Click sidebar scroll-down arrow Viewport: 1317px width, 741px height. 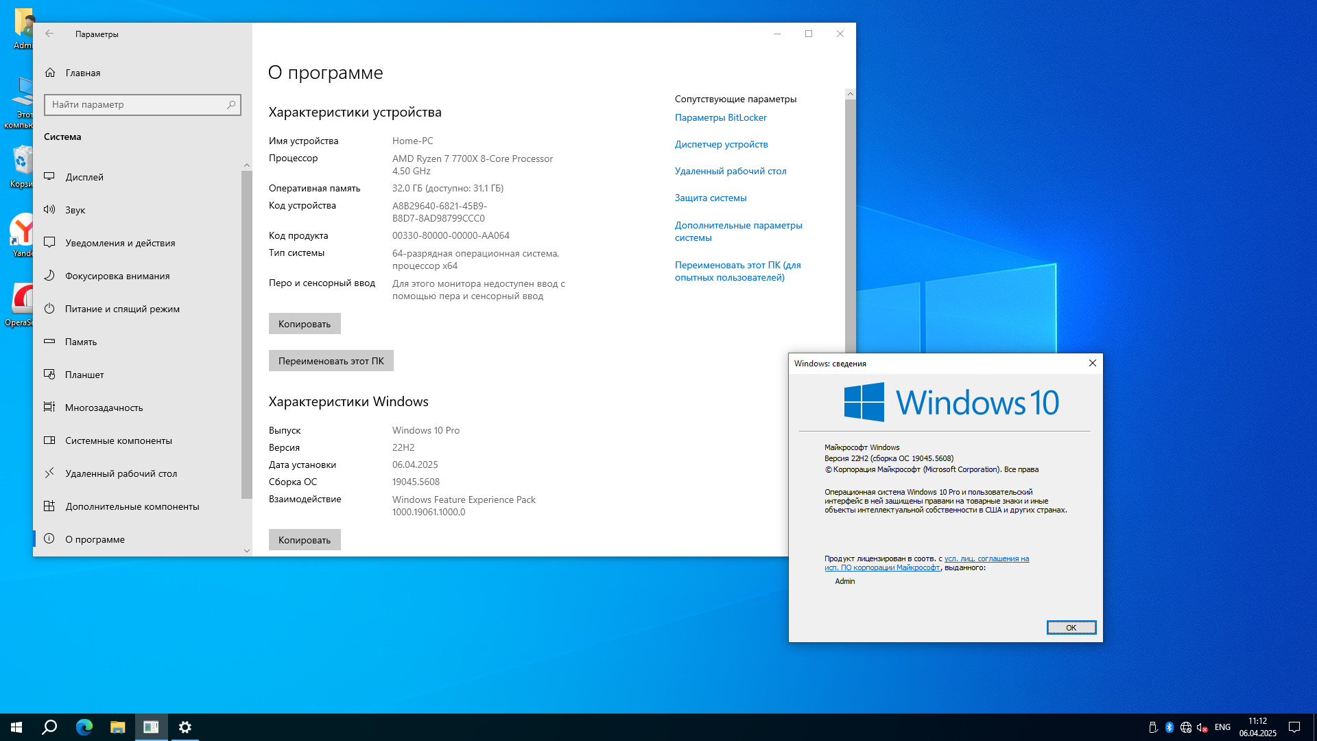click(247, 550)
